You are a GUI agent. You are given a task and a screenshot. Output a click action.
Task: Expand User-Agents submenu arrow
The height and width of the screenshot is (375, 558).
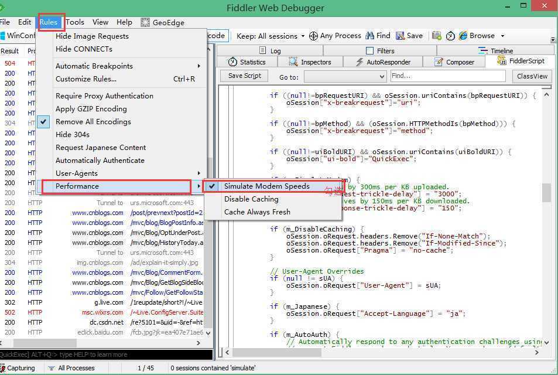[x=199, y=173]
